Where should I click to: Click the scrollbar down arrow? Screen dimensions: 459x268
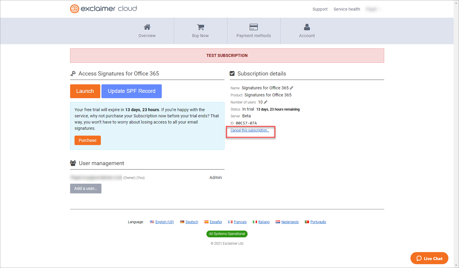pyautogui.click(x=456, y=265)
